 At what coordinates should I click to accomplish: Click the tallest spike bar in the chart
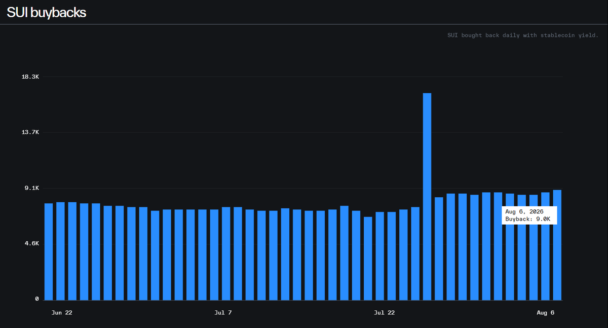pyautogui.click(x=427, y=197)
